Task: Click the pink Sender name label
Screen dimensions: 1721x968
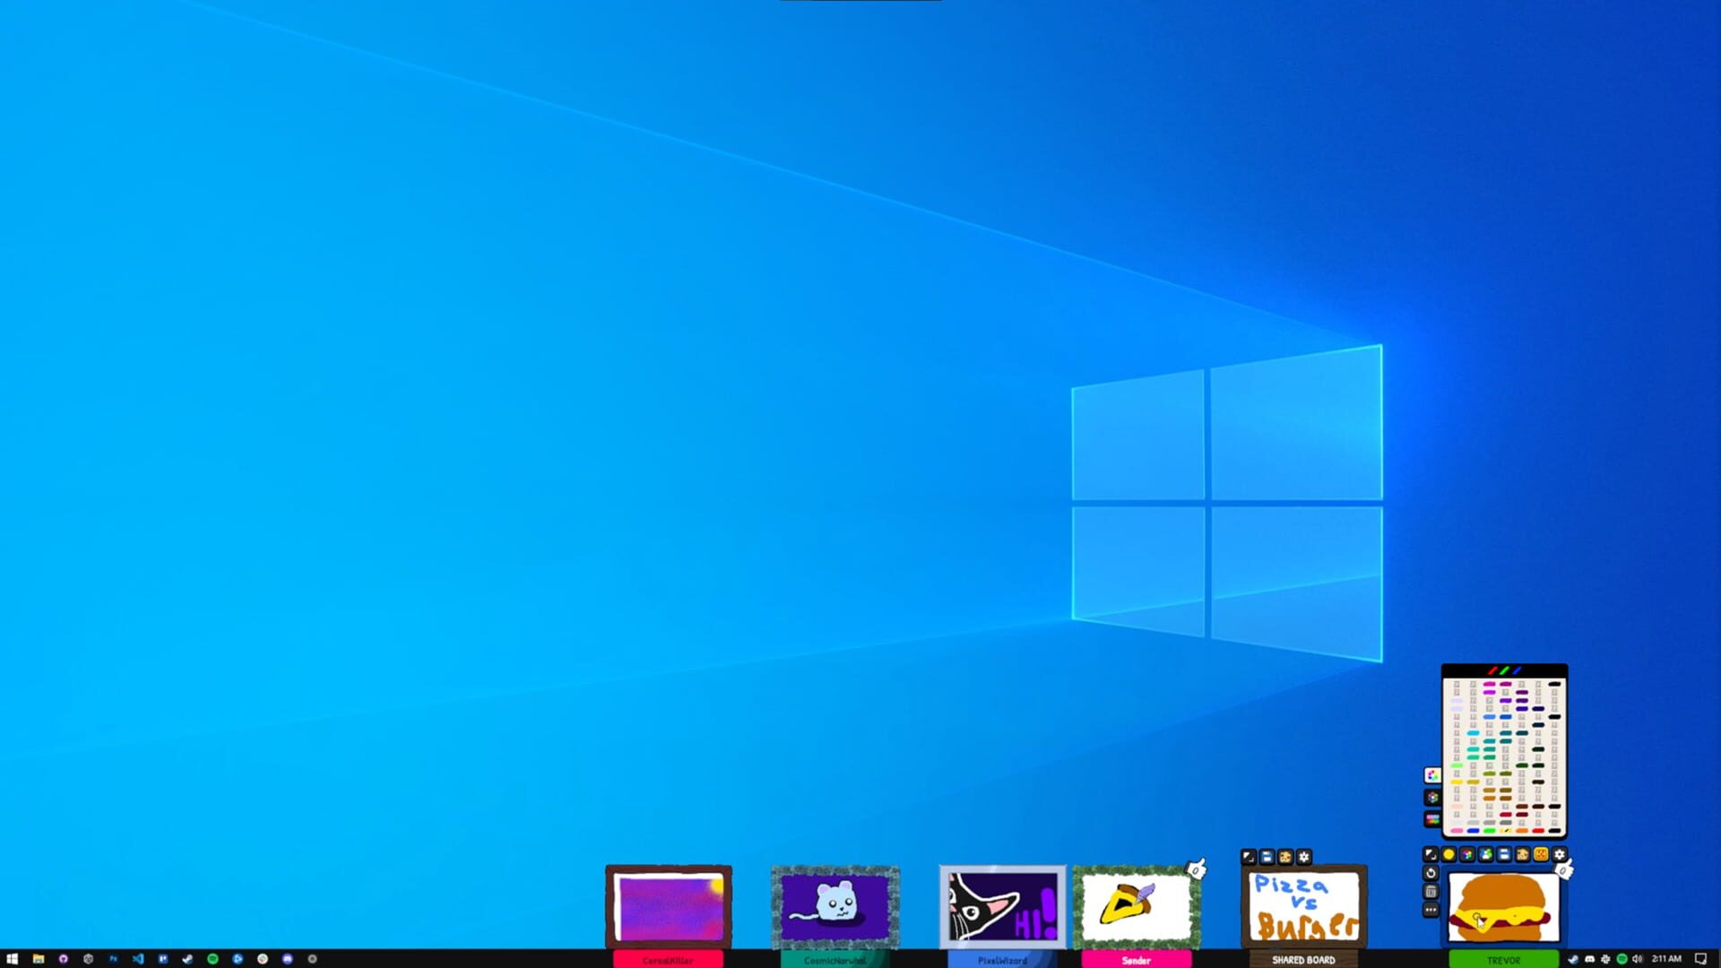Action: point(1137,960)
